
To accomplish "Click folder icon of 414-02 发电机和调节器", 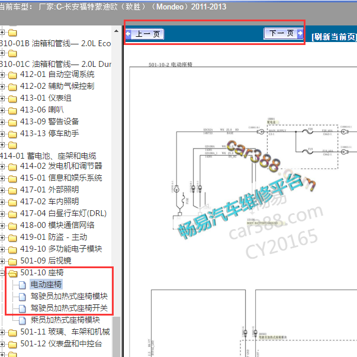I will pos(12,167).
